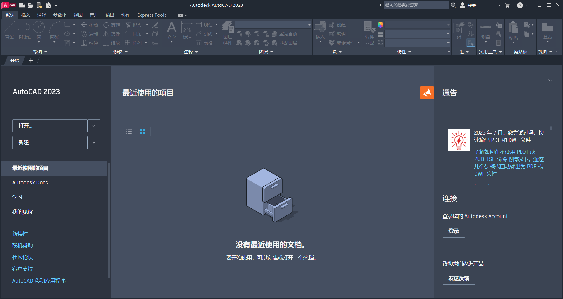This screenshot has height=299, width=563.
Task: Click the 登录 sign-in button
Action: [453, 231]
